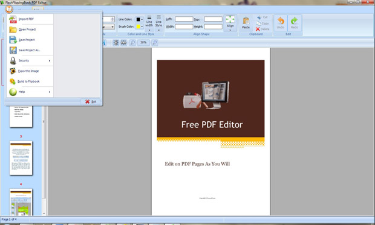The width and height of the screenshot is (375, 225).
Task: Open the Line Style dropdown
Action: point(158,24)
